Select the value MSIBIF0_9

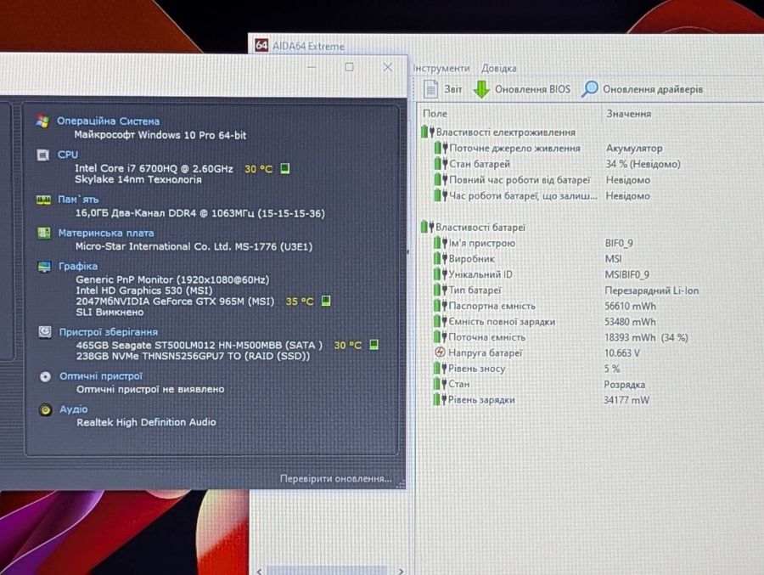tap(627, 274)
